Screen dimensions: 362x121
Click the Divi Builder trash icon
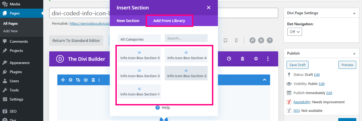[243, 59]
